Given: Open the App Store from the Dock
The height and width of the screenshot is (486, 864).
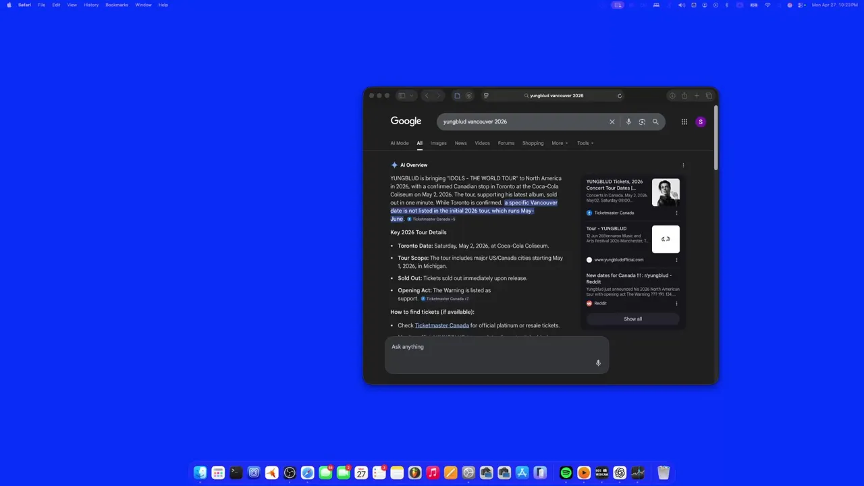Looking at the screenshot, I should pos(522,473).
